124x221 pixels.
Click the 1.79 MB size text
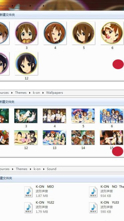[x=42, y=212]
